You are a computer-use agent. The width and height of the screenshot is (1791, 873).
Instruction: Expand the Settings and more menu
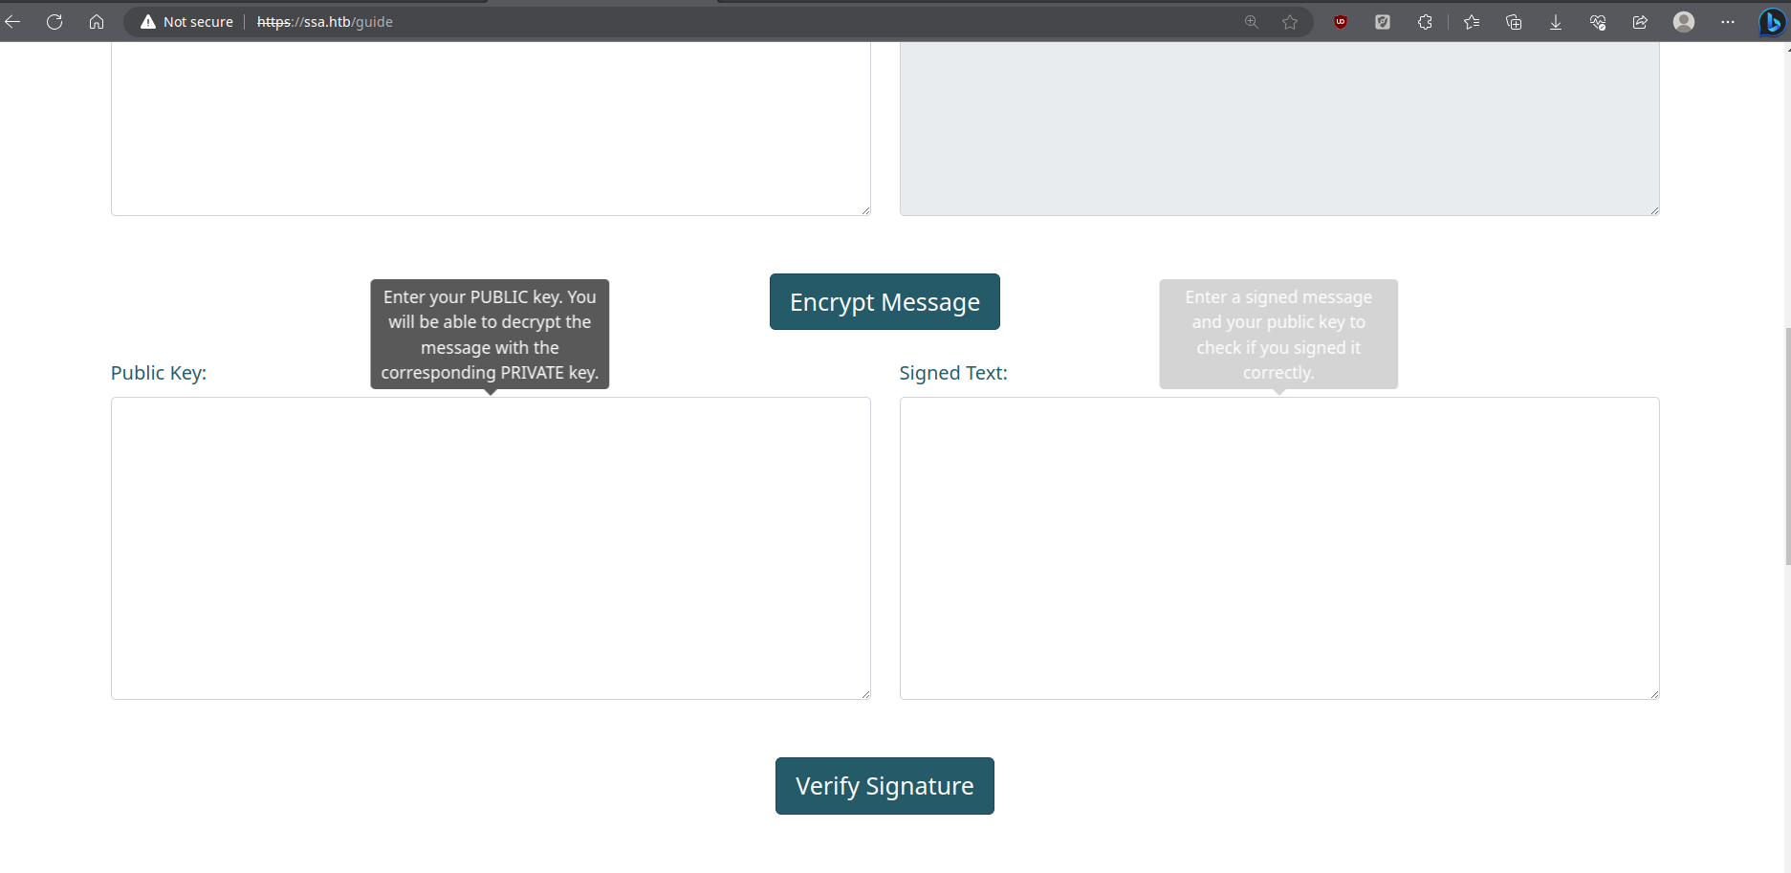click(x=1728, y=22)
